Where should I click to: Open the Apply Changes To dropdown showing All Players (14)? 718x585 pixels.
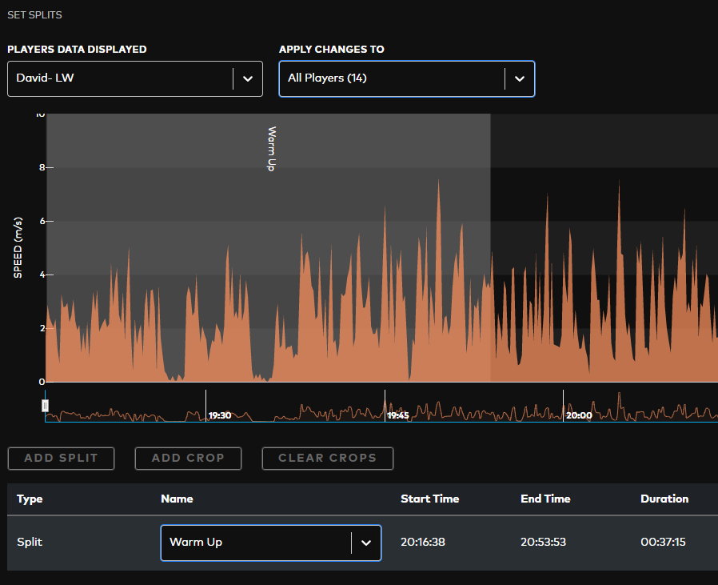coord(407,79)
